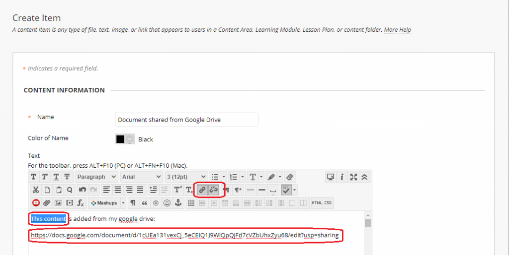Apply highlight color with marker icon
This screenshot has height=255, width=509.
[271, 177]
